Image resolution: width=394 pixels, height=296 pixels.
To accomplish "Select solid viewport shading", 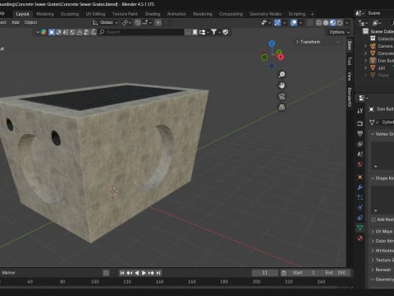I will [326, 22].
